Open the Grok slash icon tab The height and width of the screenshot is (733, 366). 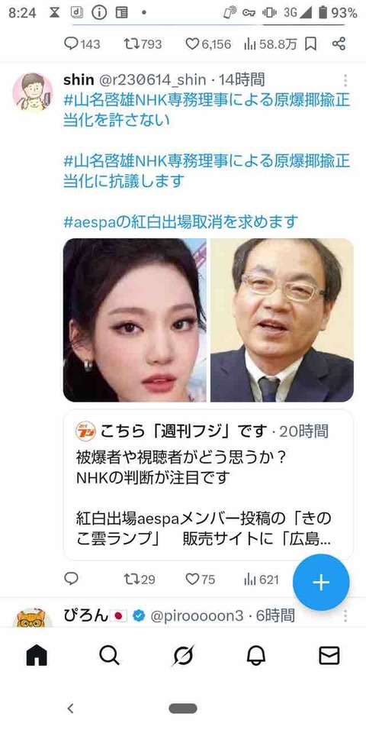(x=183, y=655)
